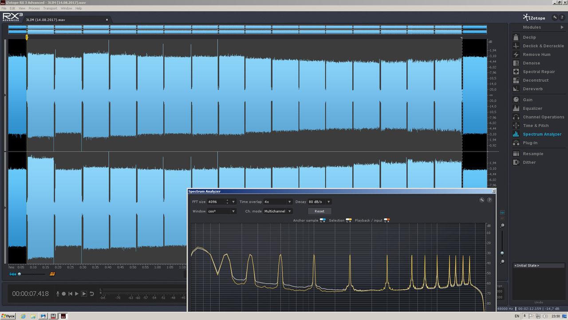Toggle the Selection L R indicator
568x320 pixels.
pyautogui.click(x=349, y=220)
